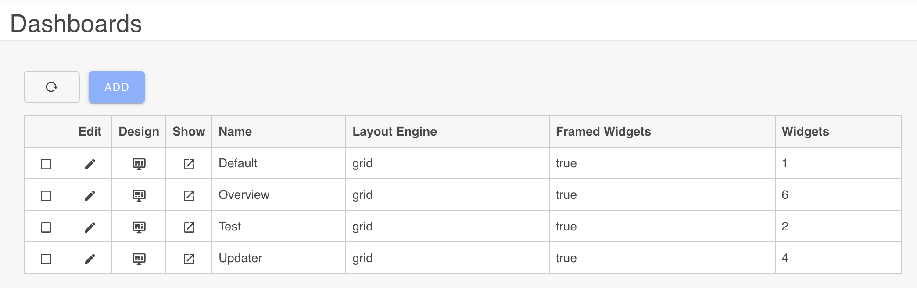Show the Overview dashboard via external link icon
917x288 pixels.
click(189, 195)
